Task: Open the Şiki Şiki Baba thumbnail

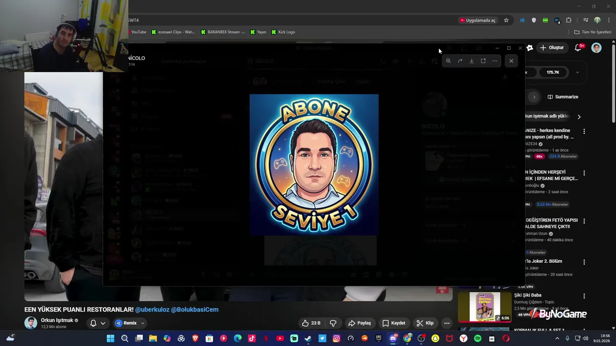Action: coord(485,307)
